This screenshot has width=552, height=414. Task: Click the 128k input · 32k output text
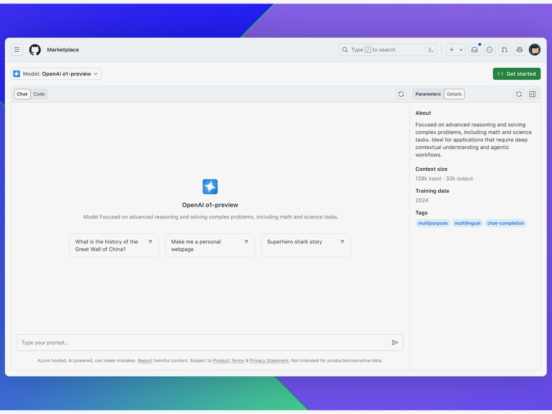point(444,179)
